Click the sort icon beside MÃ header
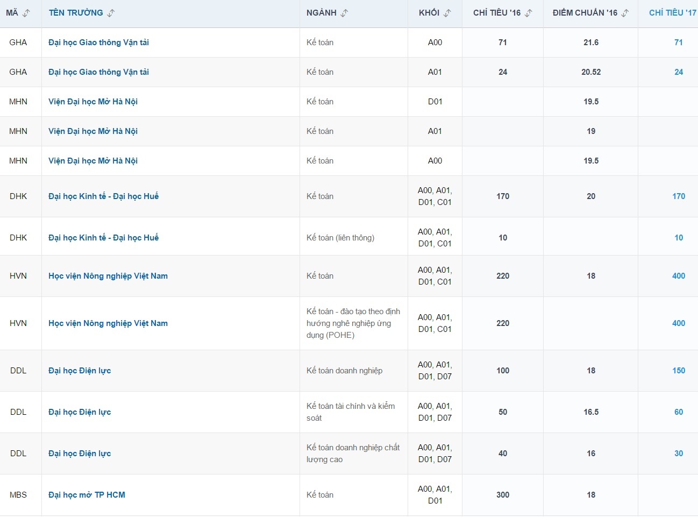Screen dimensions: 698x517 (26, 13)
